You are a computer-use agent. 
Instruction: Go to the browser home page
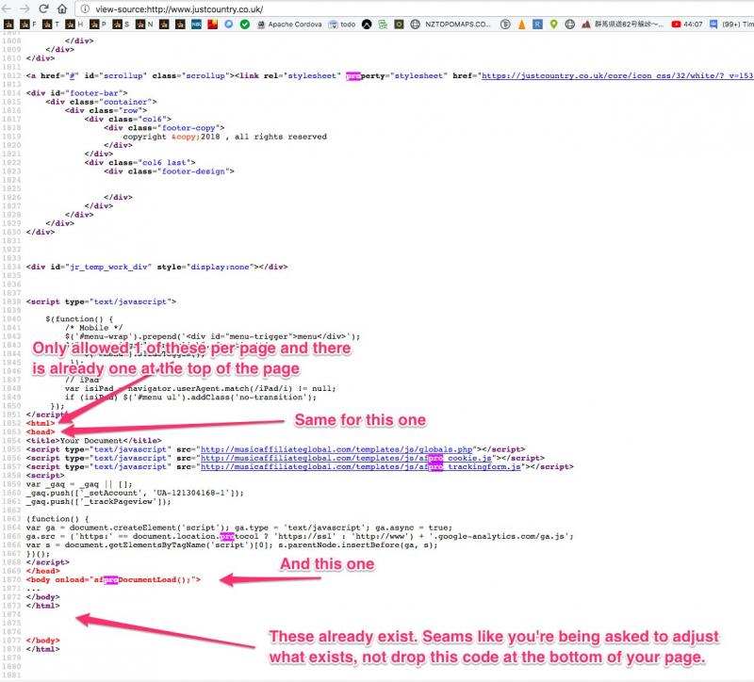62,8
